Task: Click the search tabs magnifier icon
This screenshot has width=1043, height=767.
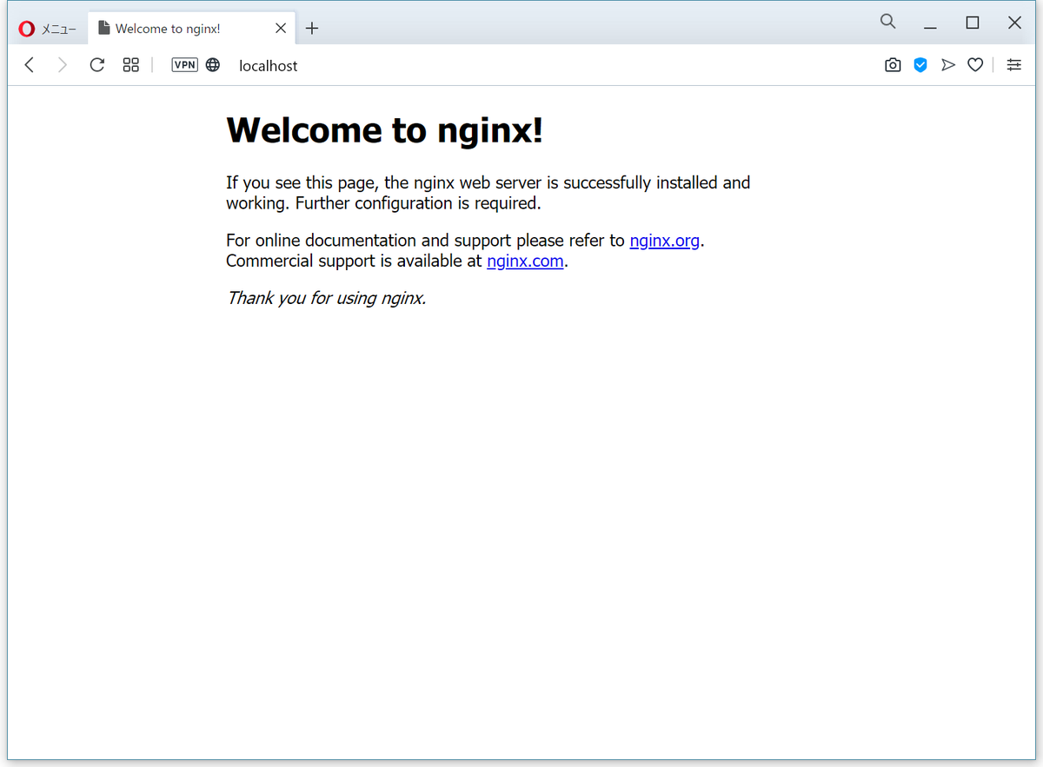Action: pos(887,22)
